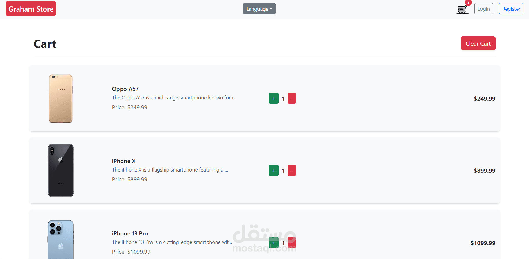Expand the Language dropdown
Viewport: 529px width, 259px height.
(259, 9)
